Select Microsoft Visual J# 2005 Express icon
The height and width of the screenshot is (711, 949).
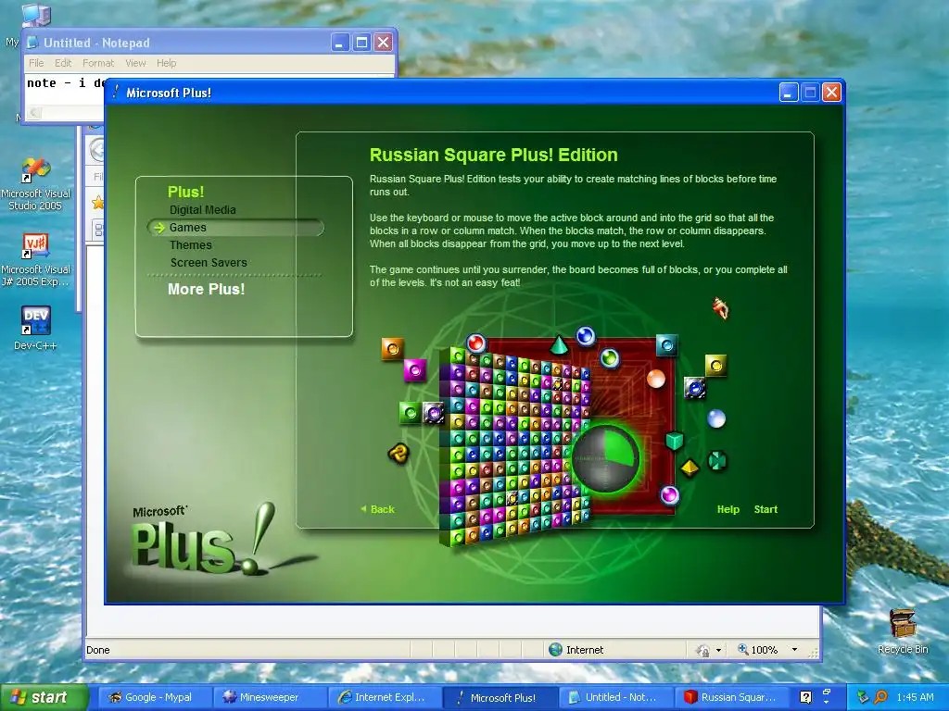35,260
